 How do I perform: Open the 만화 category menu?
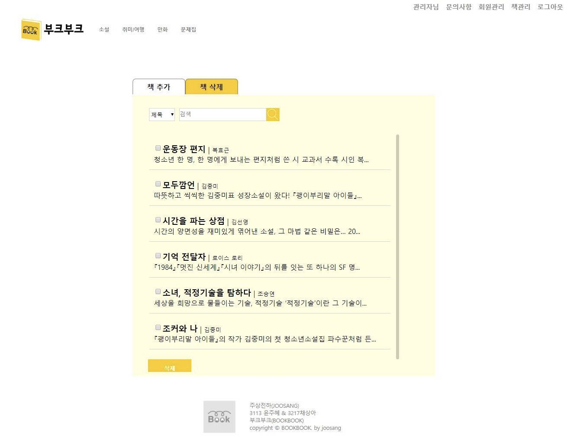162,29
